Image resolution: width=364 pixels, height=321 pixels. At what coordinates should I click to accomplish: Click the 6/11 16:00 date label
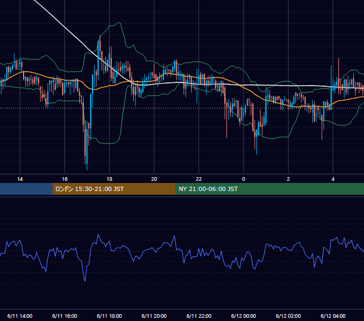(x=65, y=316)
